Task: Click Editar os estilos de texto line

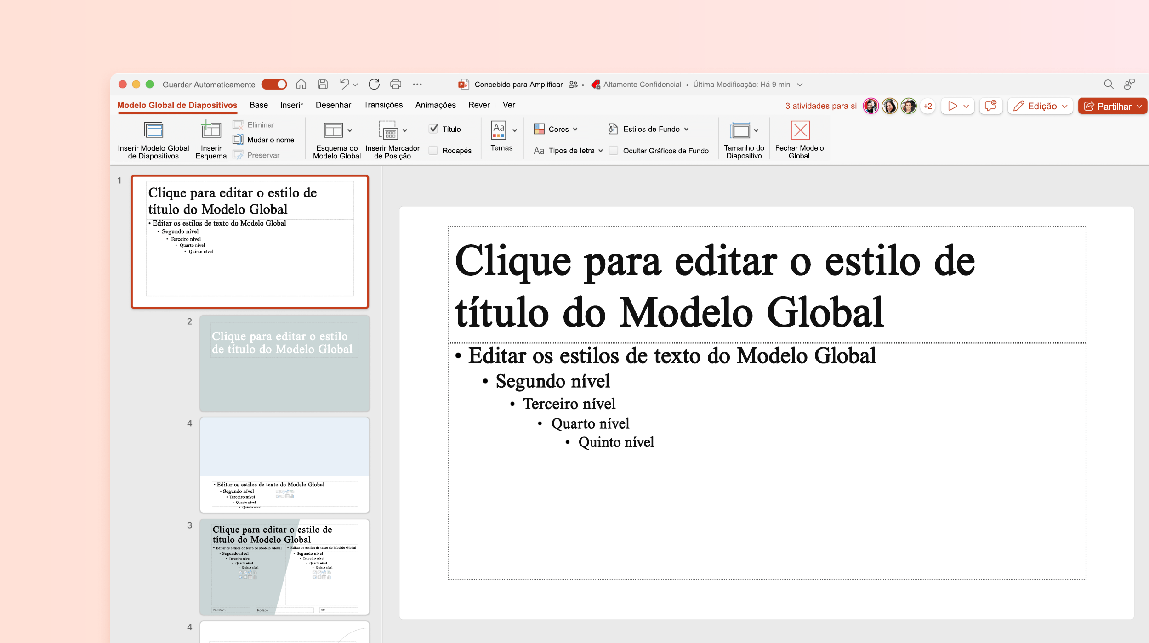Action: click(672, 356)
